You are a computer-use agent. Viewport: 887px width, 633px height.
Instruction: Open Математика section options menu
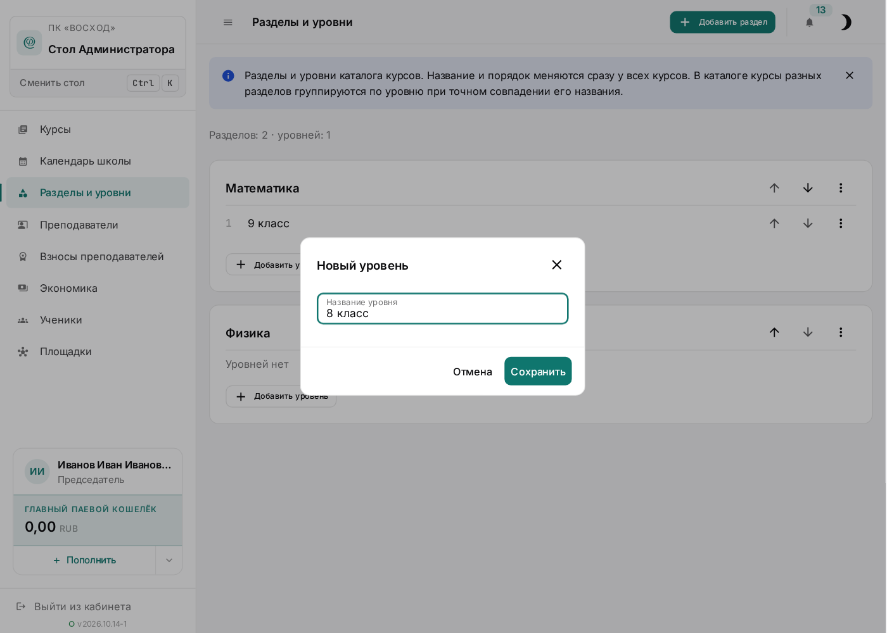pos(841,188)
